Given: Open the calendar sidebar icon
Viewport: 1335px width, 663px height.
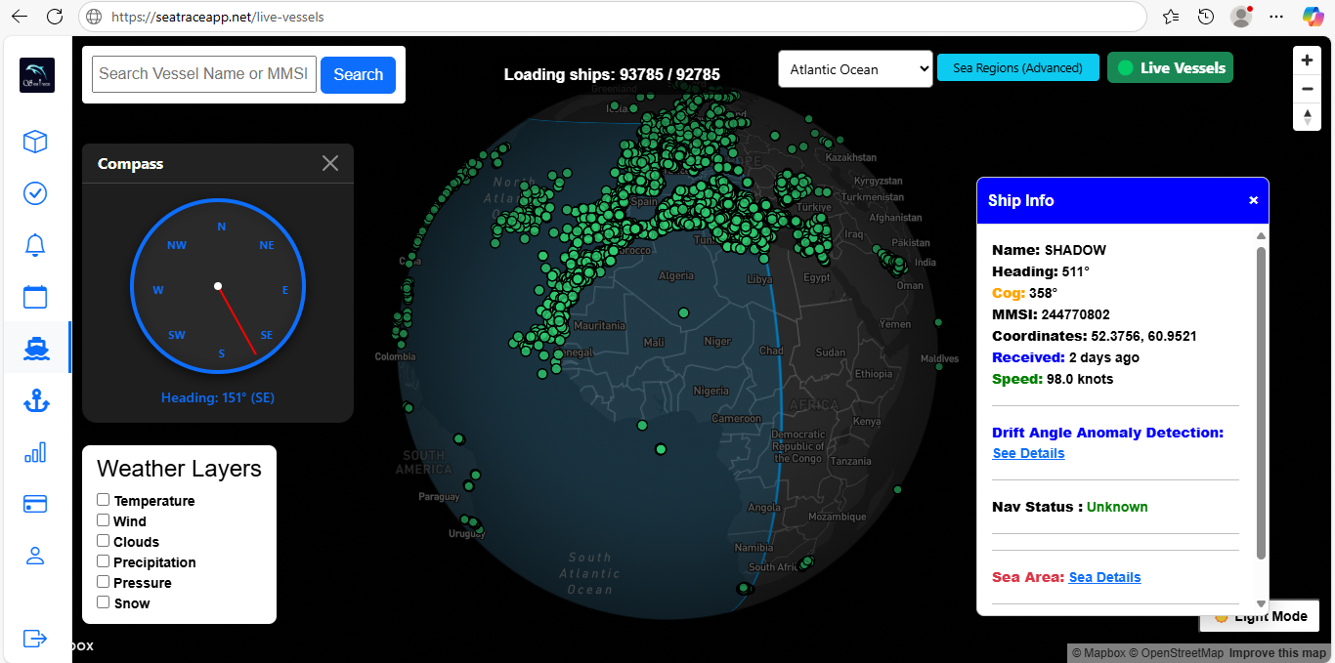Looking at the screenshot, I should (x=35, y=297).
